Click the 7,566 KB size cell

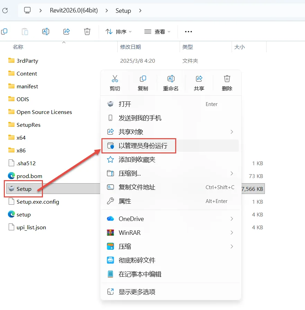252,189
